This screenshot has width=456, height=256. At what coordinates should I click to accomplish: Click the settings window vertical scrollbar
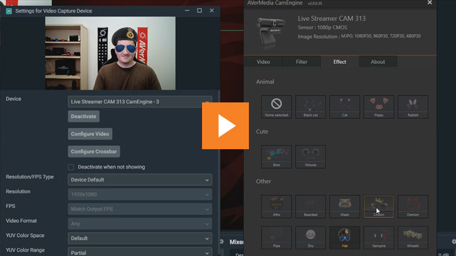(218, 173)
